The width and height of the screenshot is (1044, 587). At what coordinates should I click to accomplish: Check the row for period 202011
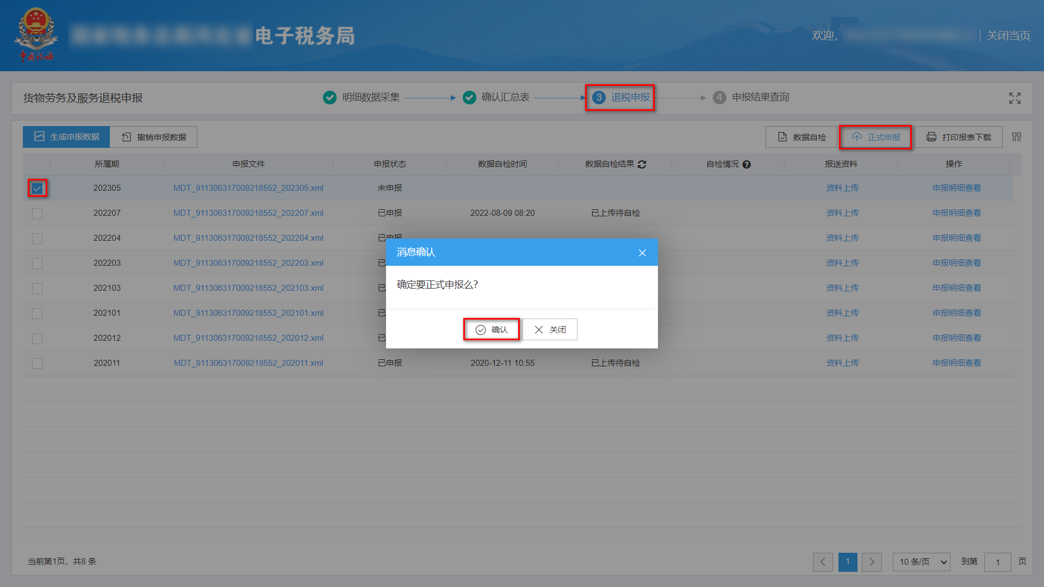[x=37, y=363]
